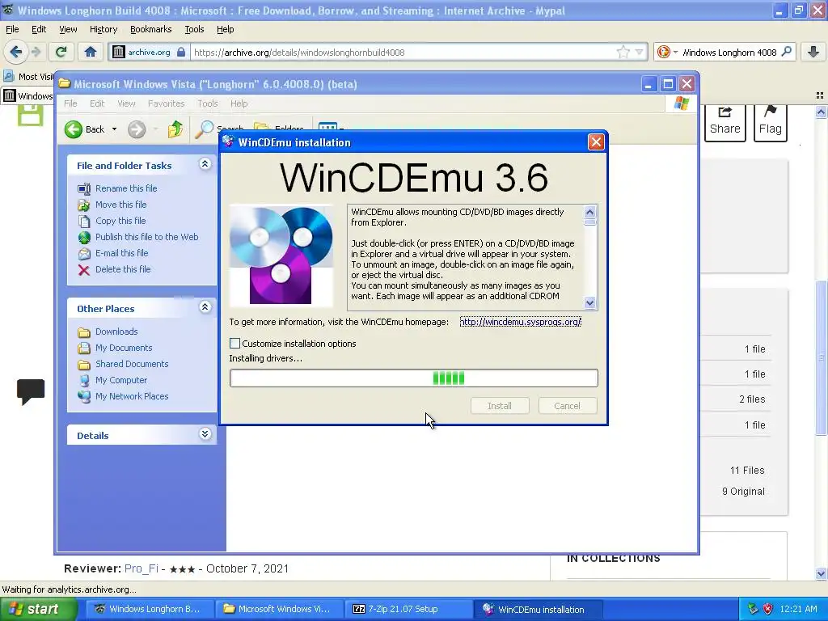The image size is (828, 621).
Task: Click the search magnifier in browser search box
Action: tap(786, 52)
